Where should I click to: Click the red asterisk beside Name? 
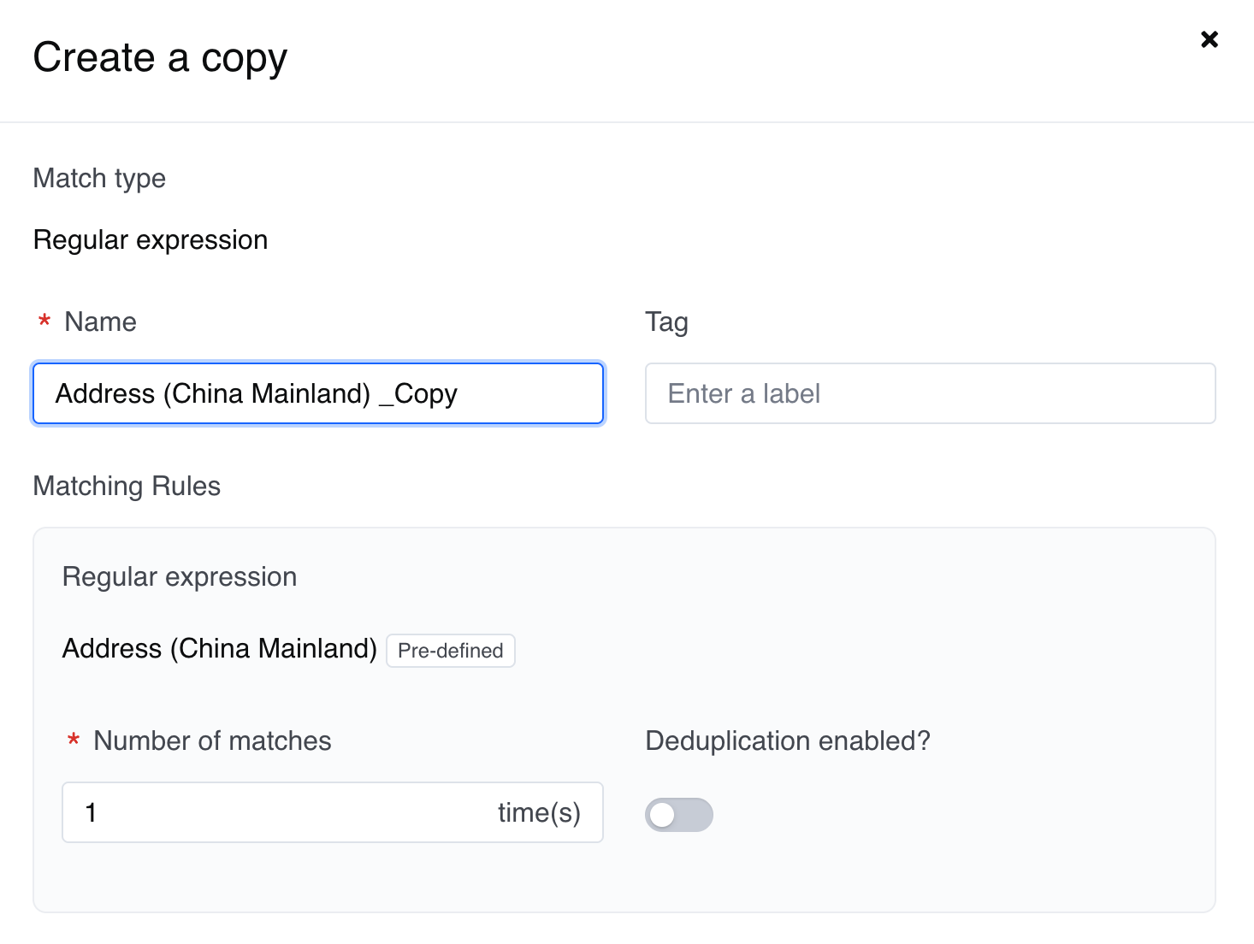click(44, 322)
